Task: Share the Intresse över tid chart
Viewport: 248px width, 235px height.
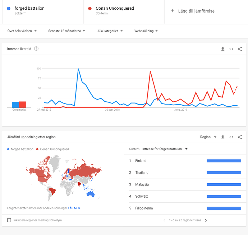Action: (x=240, y=49)
